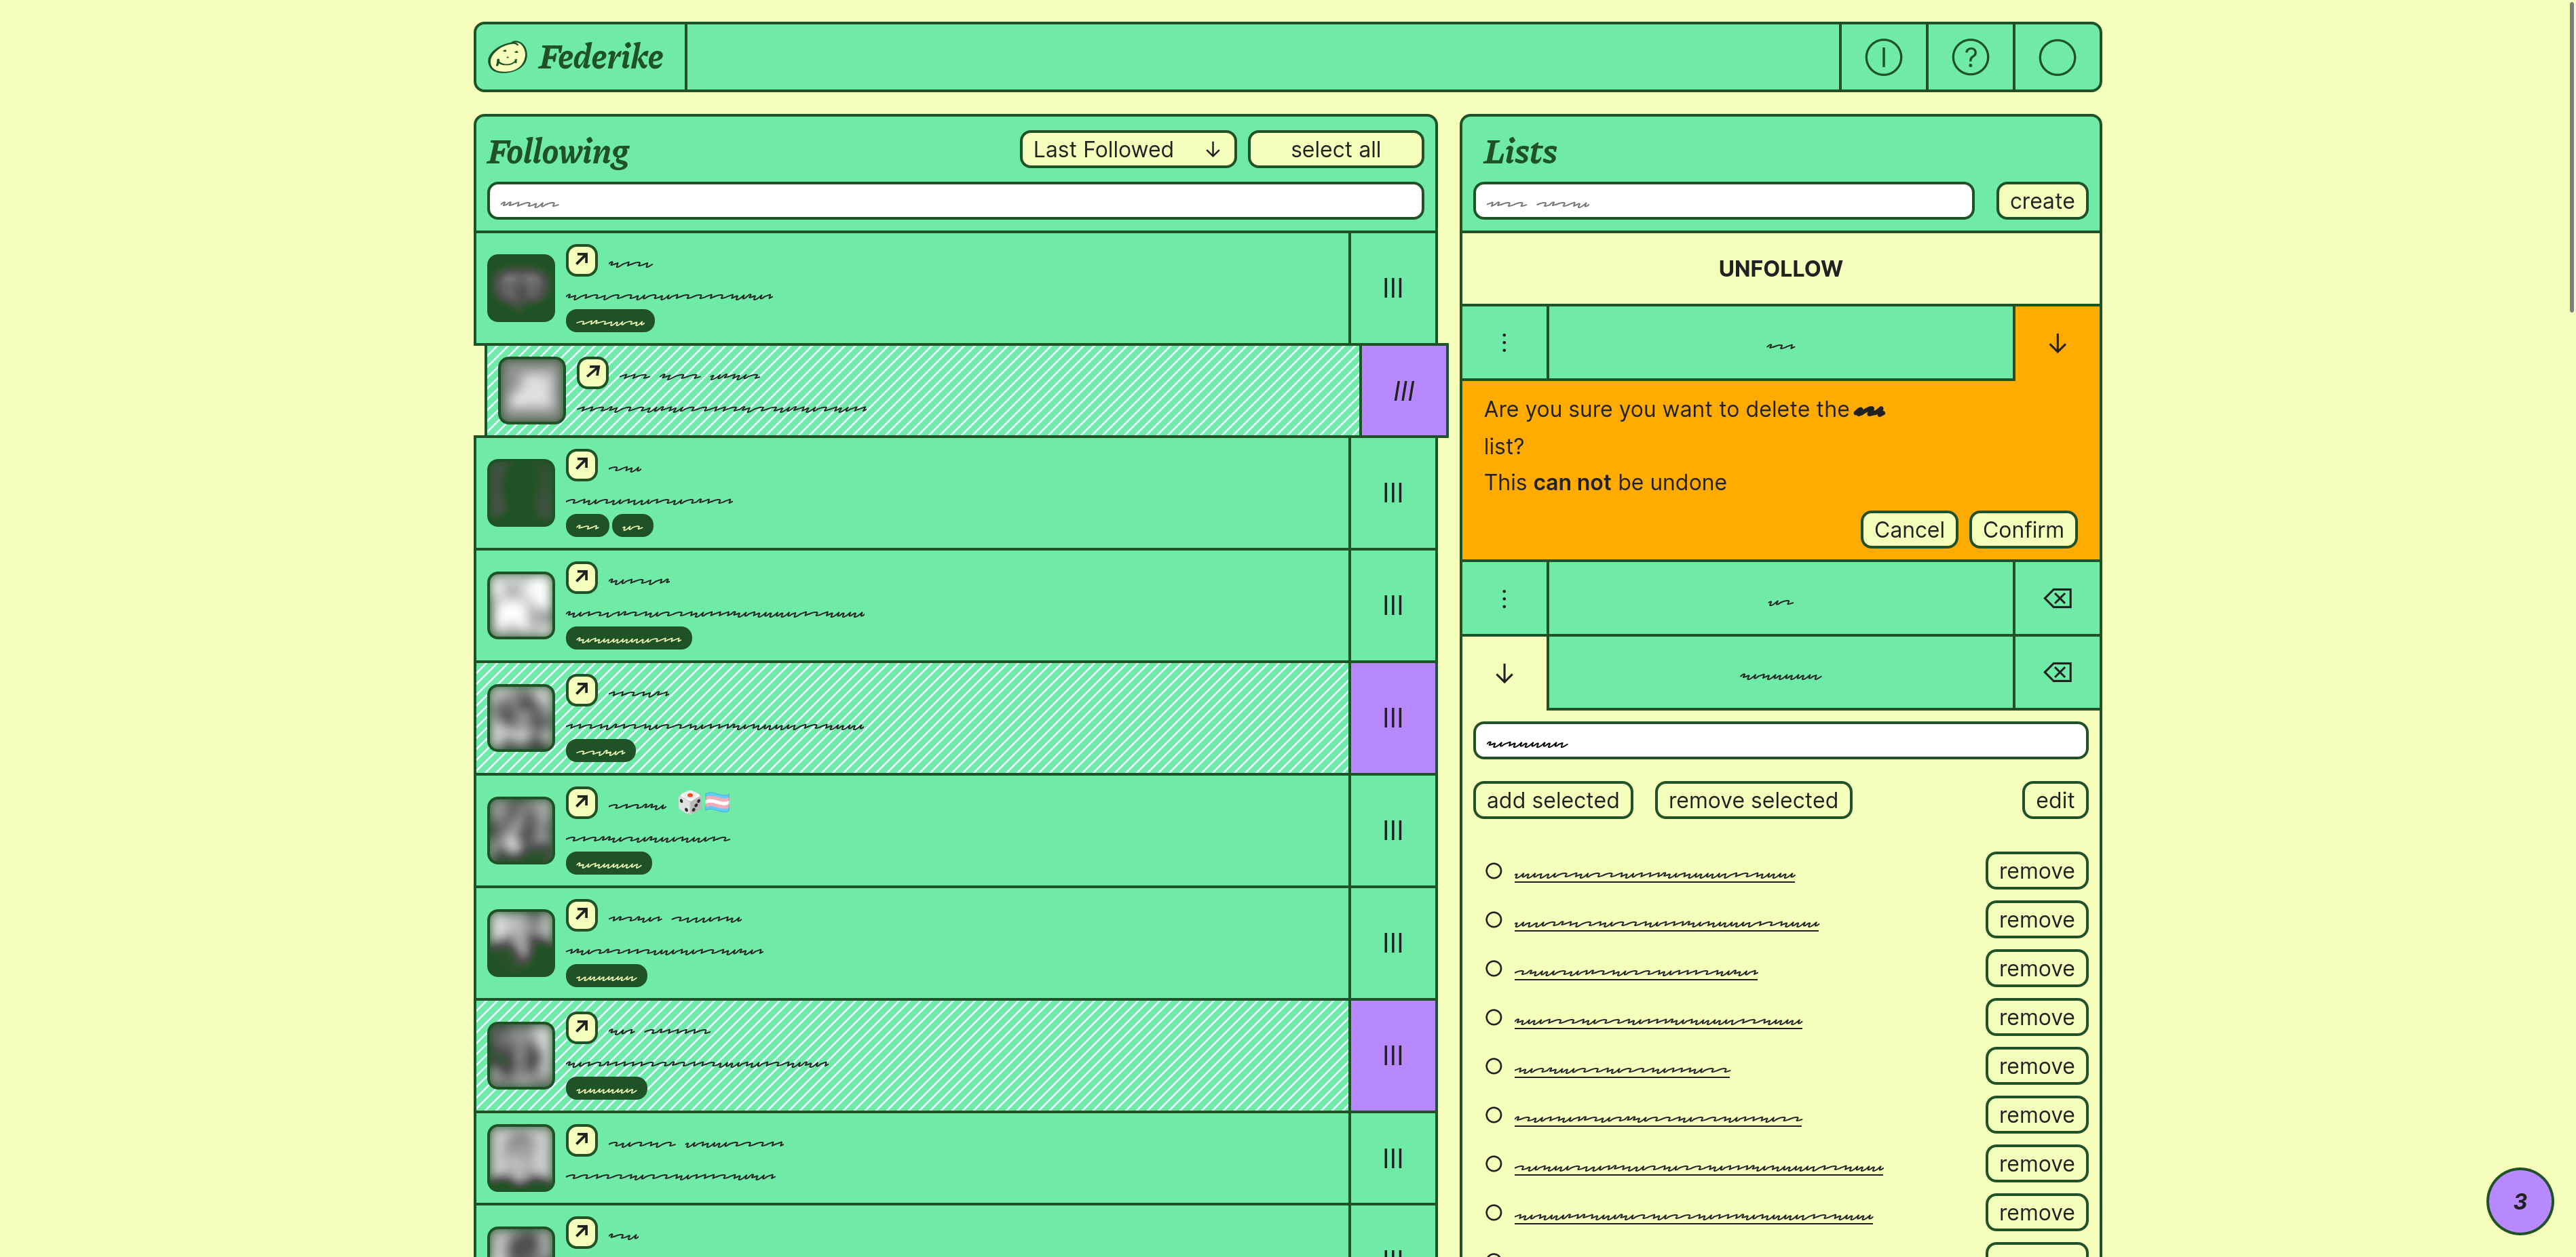Click the purple badge showing 3
The height and width of the screenshot is (1257, 2576).
point(2518,1201)
